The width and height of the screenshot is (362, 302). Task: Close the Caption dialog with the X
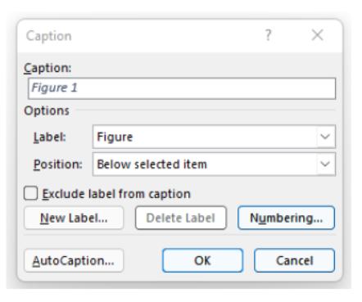[x=317, y=35]
